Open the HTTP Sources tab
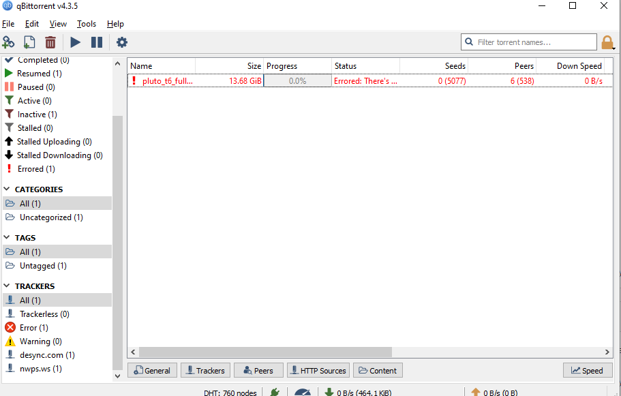This screenshot has width=621, height=396. coord(318,370)
